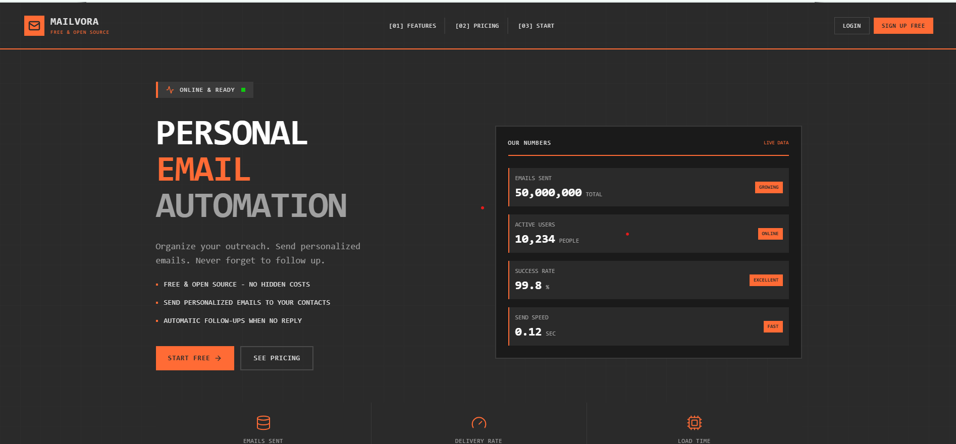Click the See Pricing button

point(277,358)
